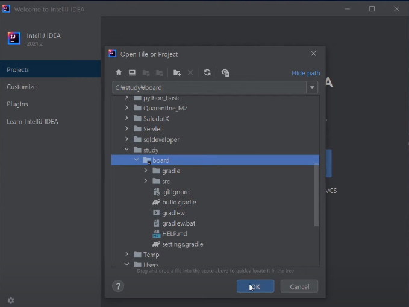Toggle show hidden files and directories icon
Image resolution: width=409 pixels, height=307 pixels.
point(225,72)
